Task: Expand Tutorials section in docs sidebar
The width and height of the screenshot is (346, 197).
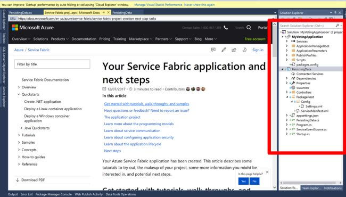Action: pyautogui.click(x=19, y=135)
